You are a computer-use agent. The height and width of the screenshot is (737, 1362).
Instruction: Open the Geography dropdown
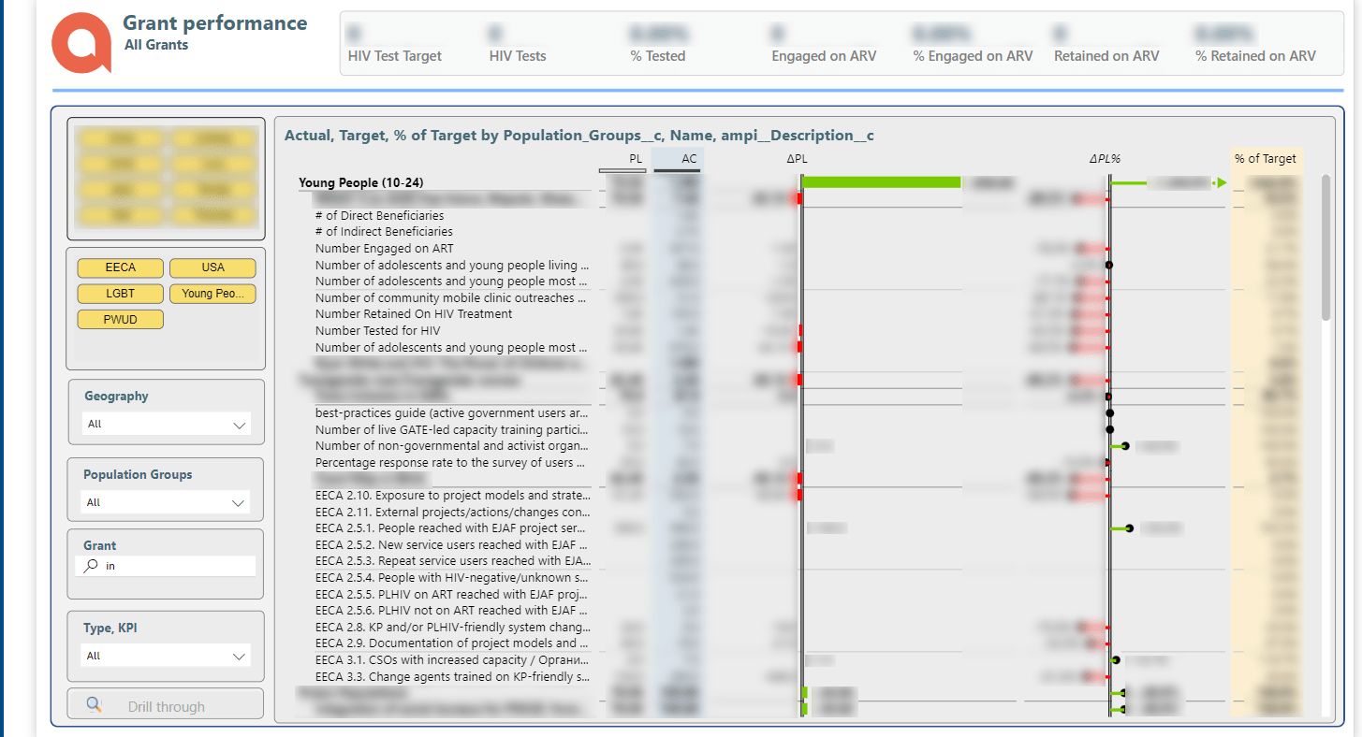coord(166,425)
